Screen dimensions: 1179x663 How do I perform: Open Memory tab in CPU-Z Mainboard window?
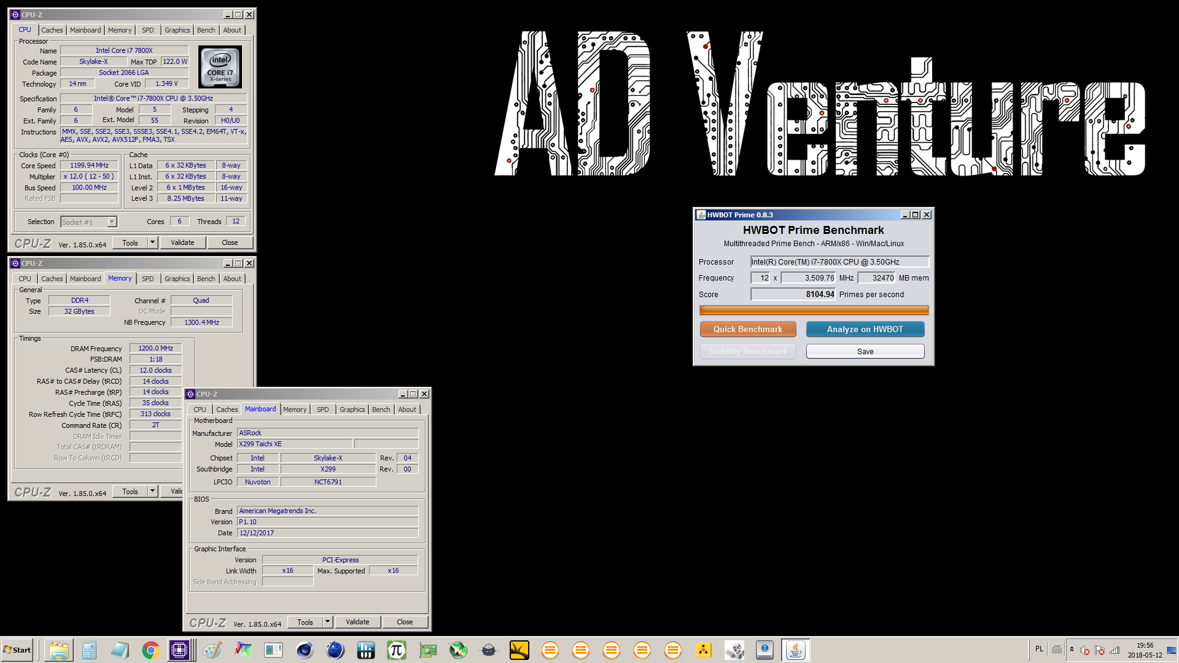click(295, 409)
